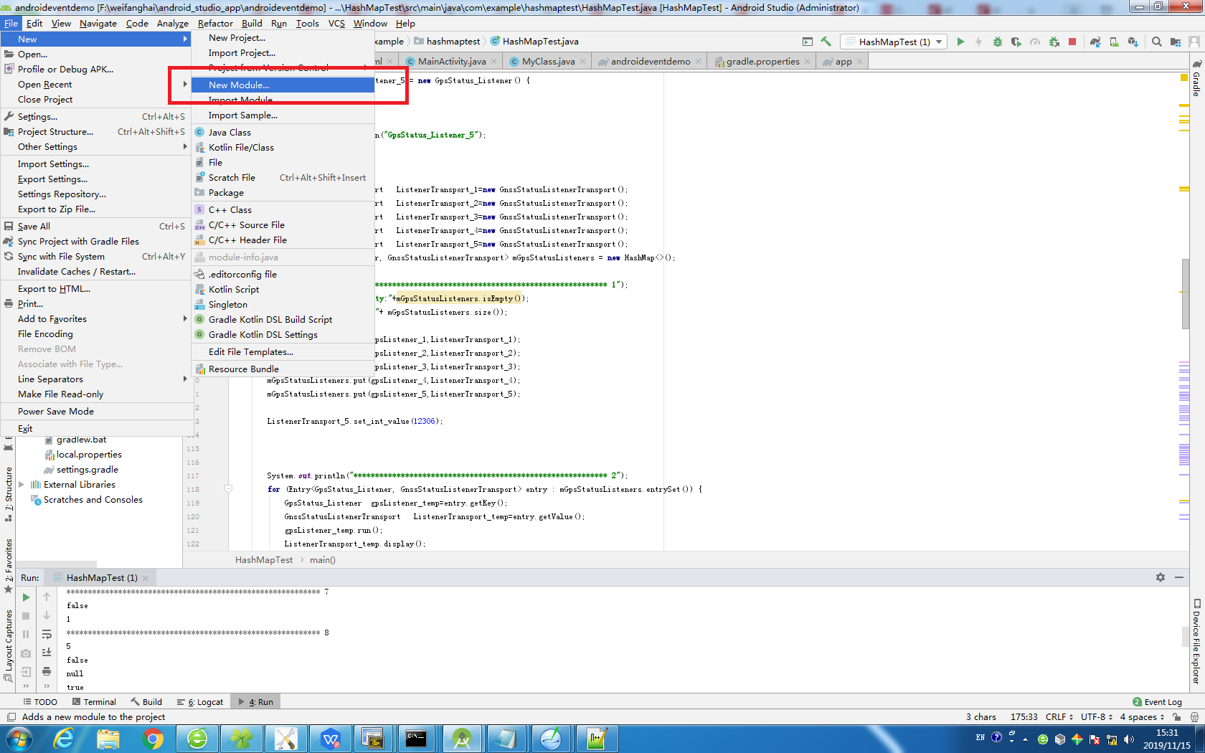Change the UTF-8 file encoding in status bar

[1094, 716]
